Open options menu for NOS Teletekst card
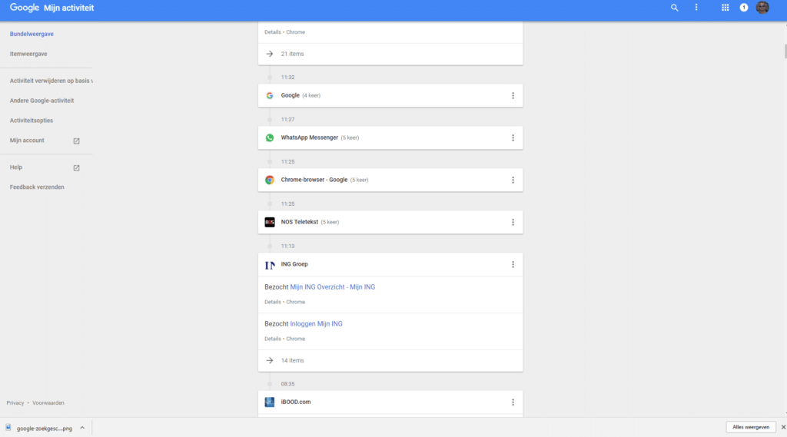 click(513, 222)
